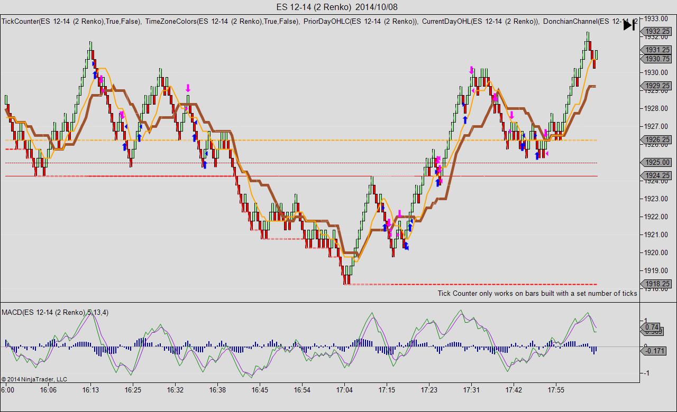Image resolution: width=677 pixels, height=412 pixels.
Task: Select the 16:13 time axis label
Action: click(x=90, y=390)
